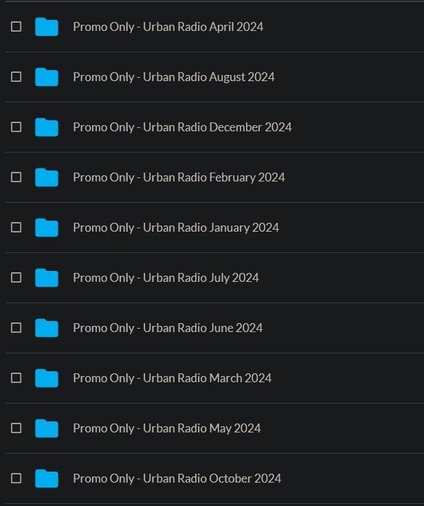
Task: Open Promo Only - Urban Radio May 2024
Action: pyautogui.click(x=167, y=428)
